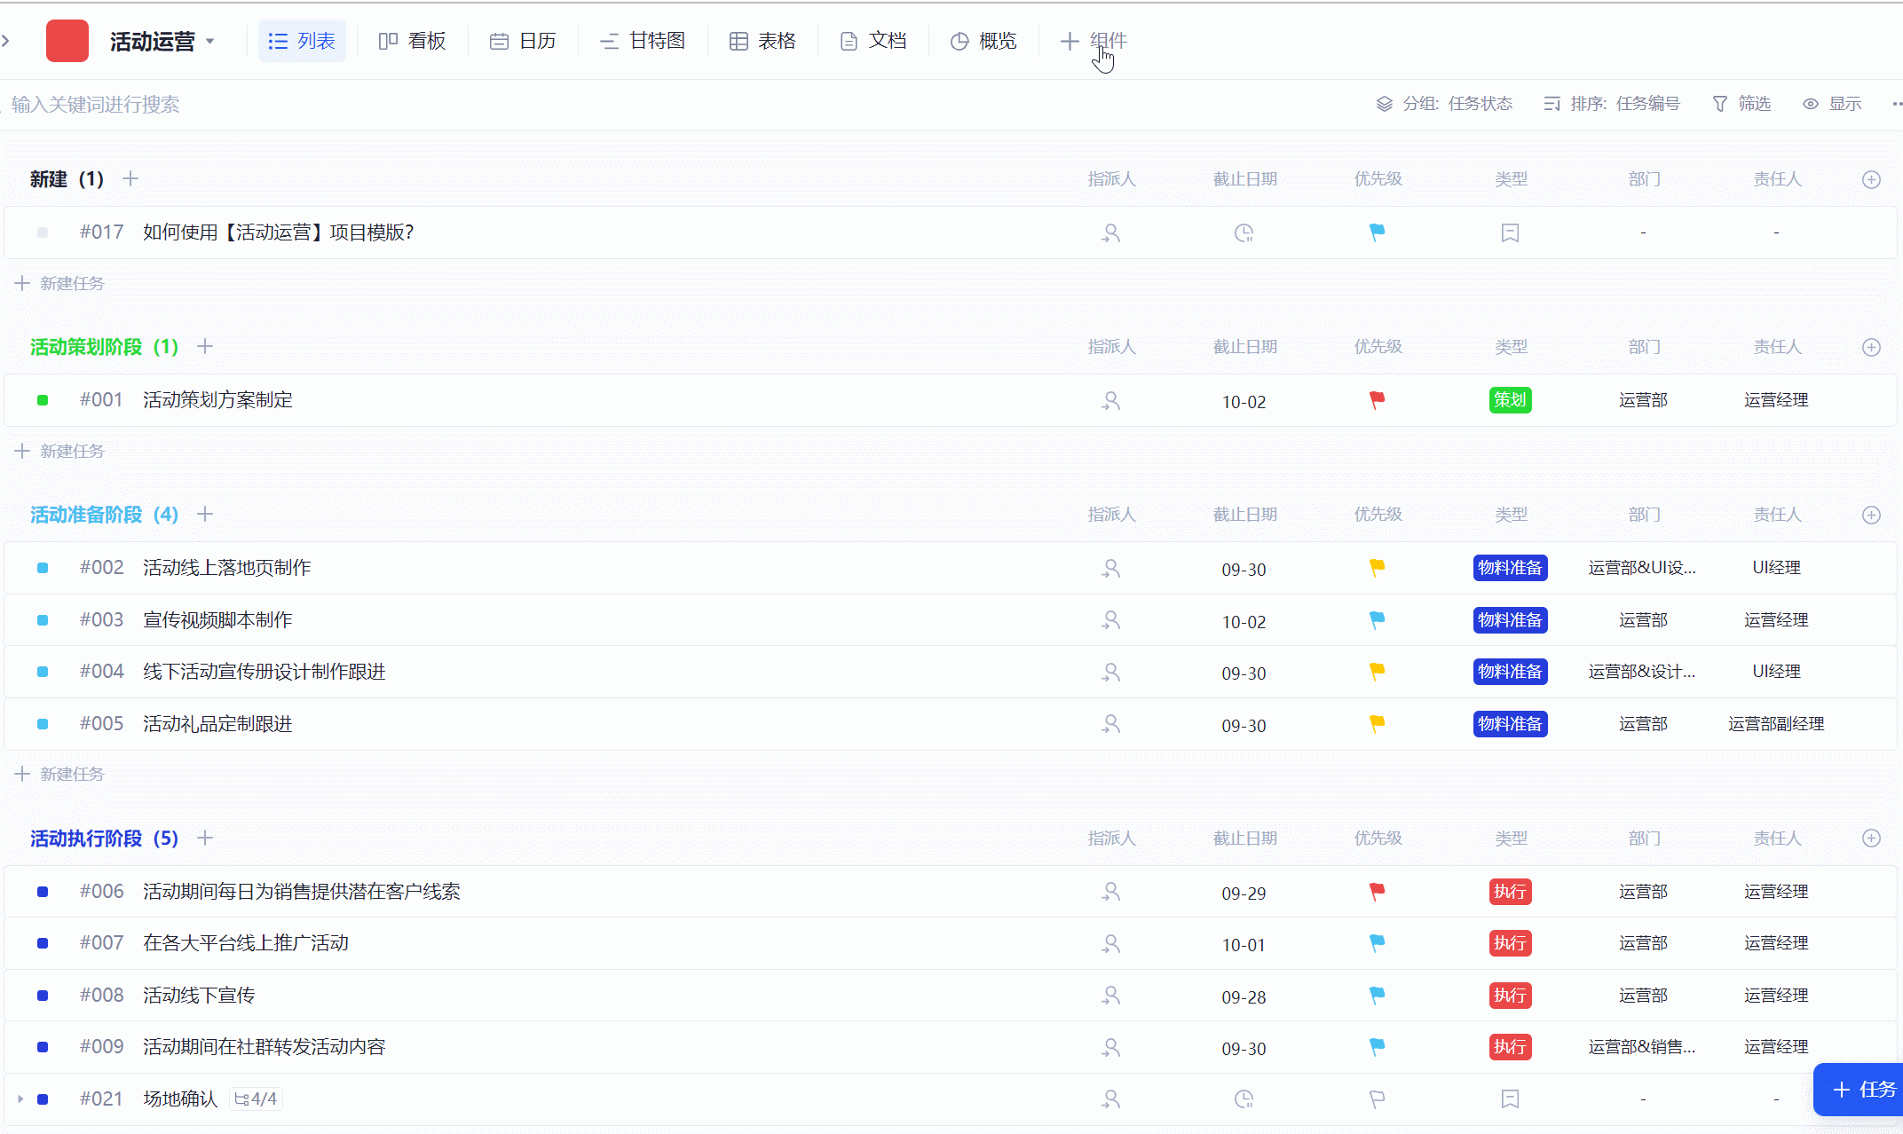Set due date clock icon on #017

(x=1244, y=232)
